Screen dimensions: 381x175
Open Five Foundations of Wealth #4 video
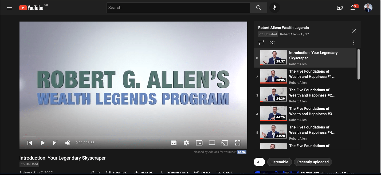(305, 132)
